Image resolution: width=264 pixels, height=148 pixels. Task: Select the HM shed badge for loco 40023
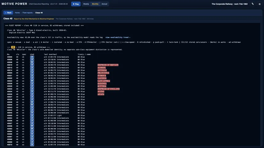coord(32,81)
